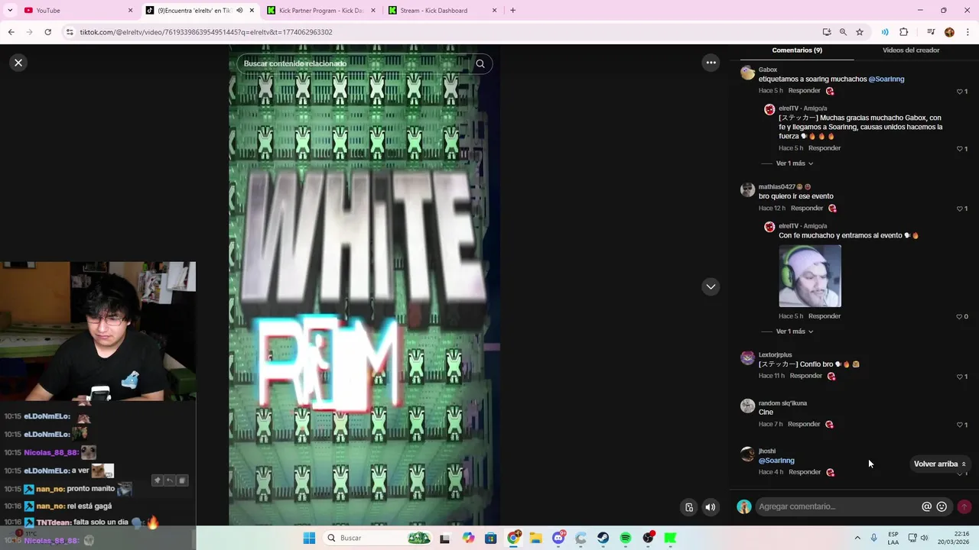
Task: Toggle auto-scroll icon next to volume
Action: (x=689, y=506)
